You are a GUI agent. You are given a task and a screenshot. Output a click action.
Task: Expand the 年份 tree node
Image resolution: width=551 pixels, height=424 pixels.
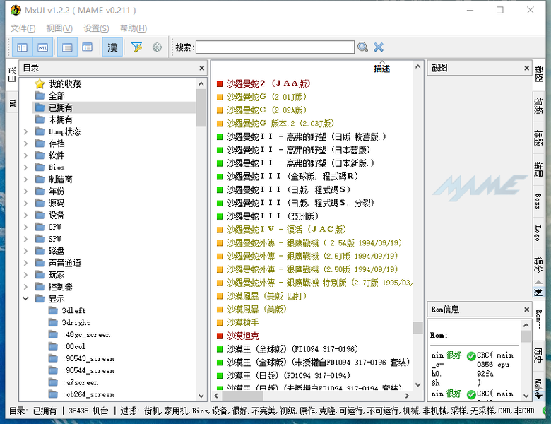click(25, 192)
